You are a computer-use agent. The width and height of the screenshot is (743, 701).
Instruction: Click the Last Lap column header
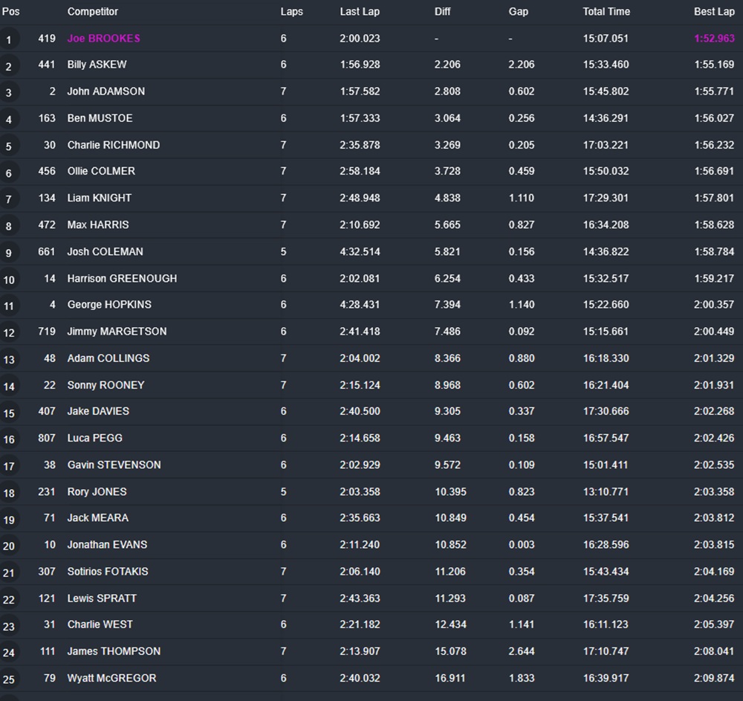[x=360, y=12]
